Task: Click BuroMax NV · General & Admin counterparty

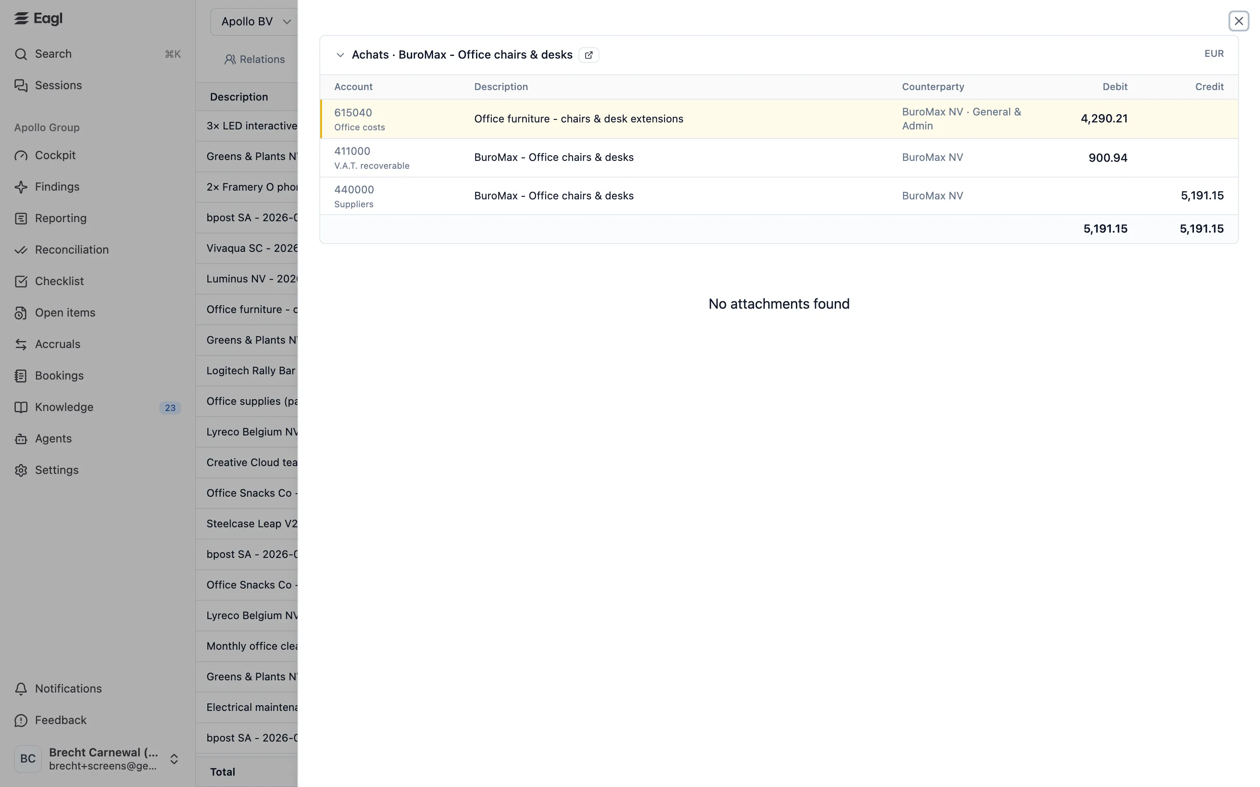Action: (x=961, y=119)
